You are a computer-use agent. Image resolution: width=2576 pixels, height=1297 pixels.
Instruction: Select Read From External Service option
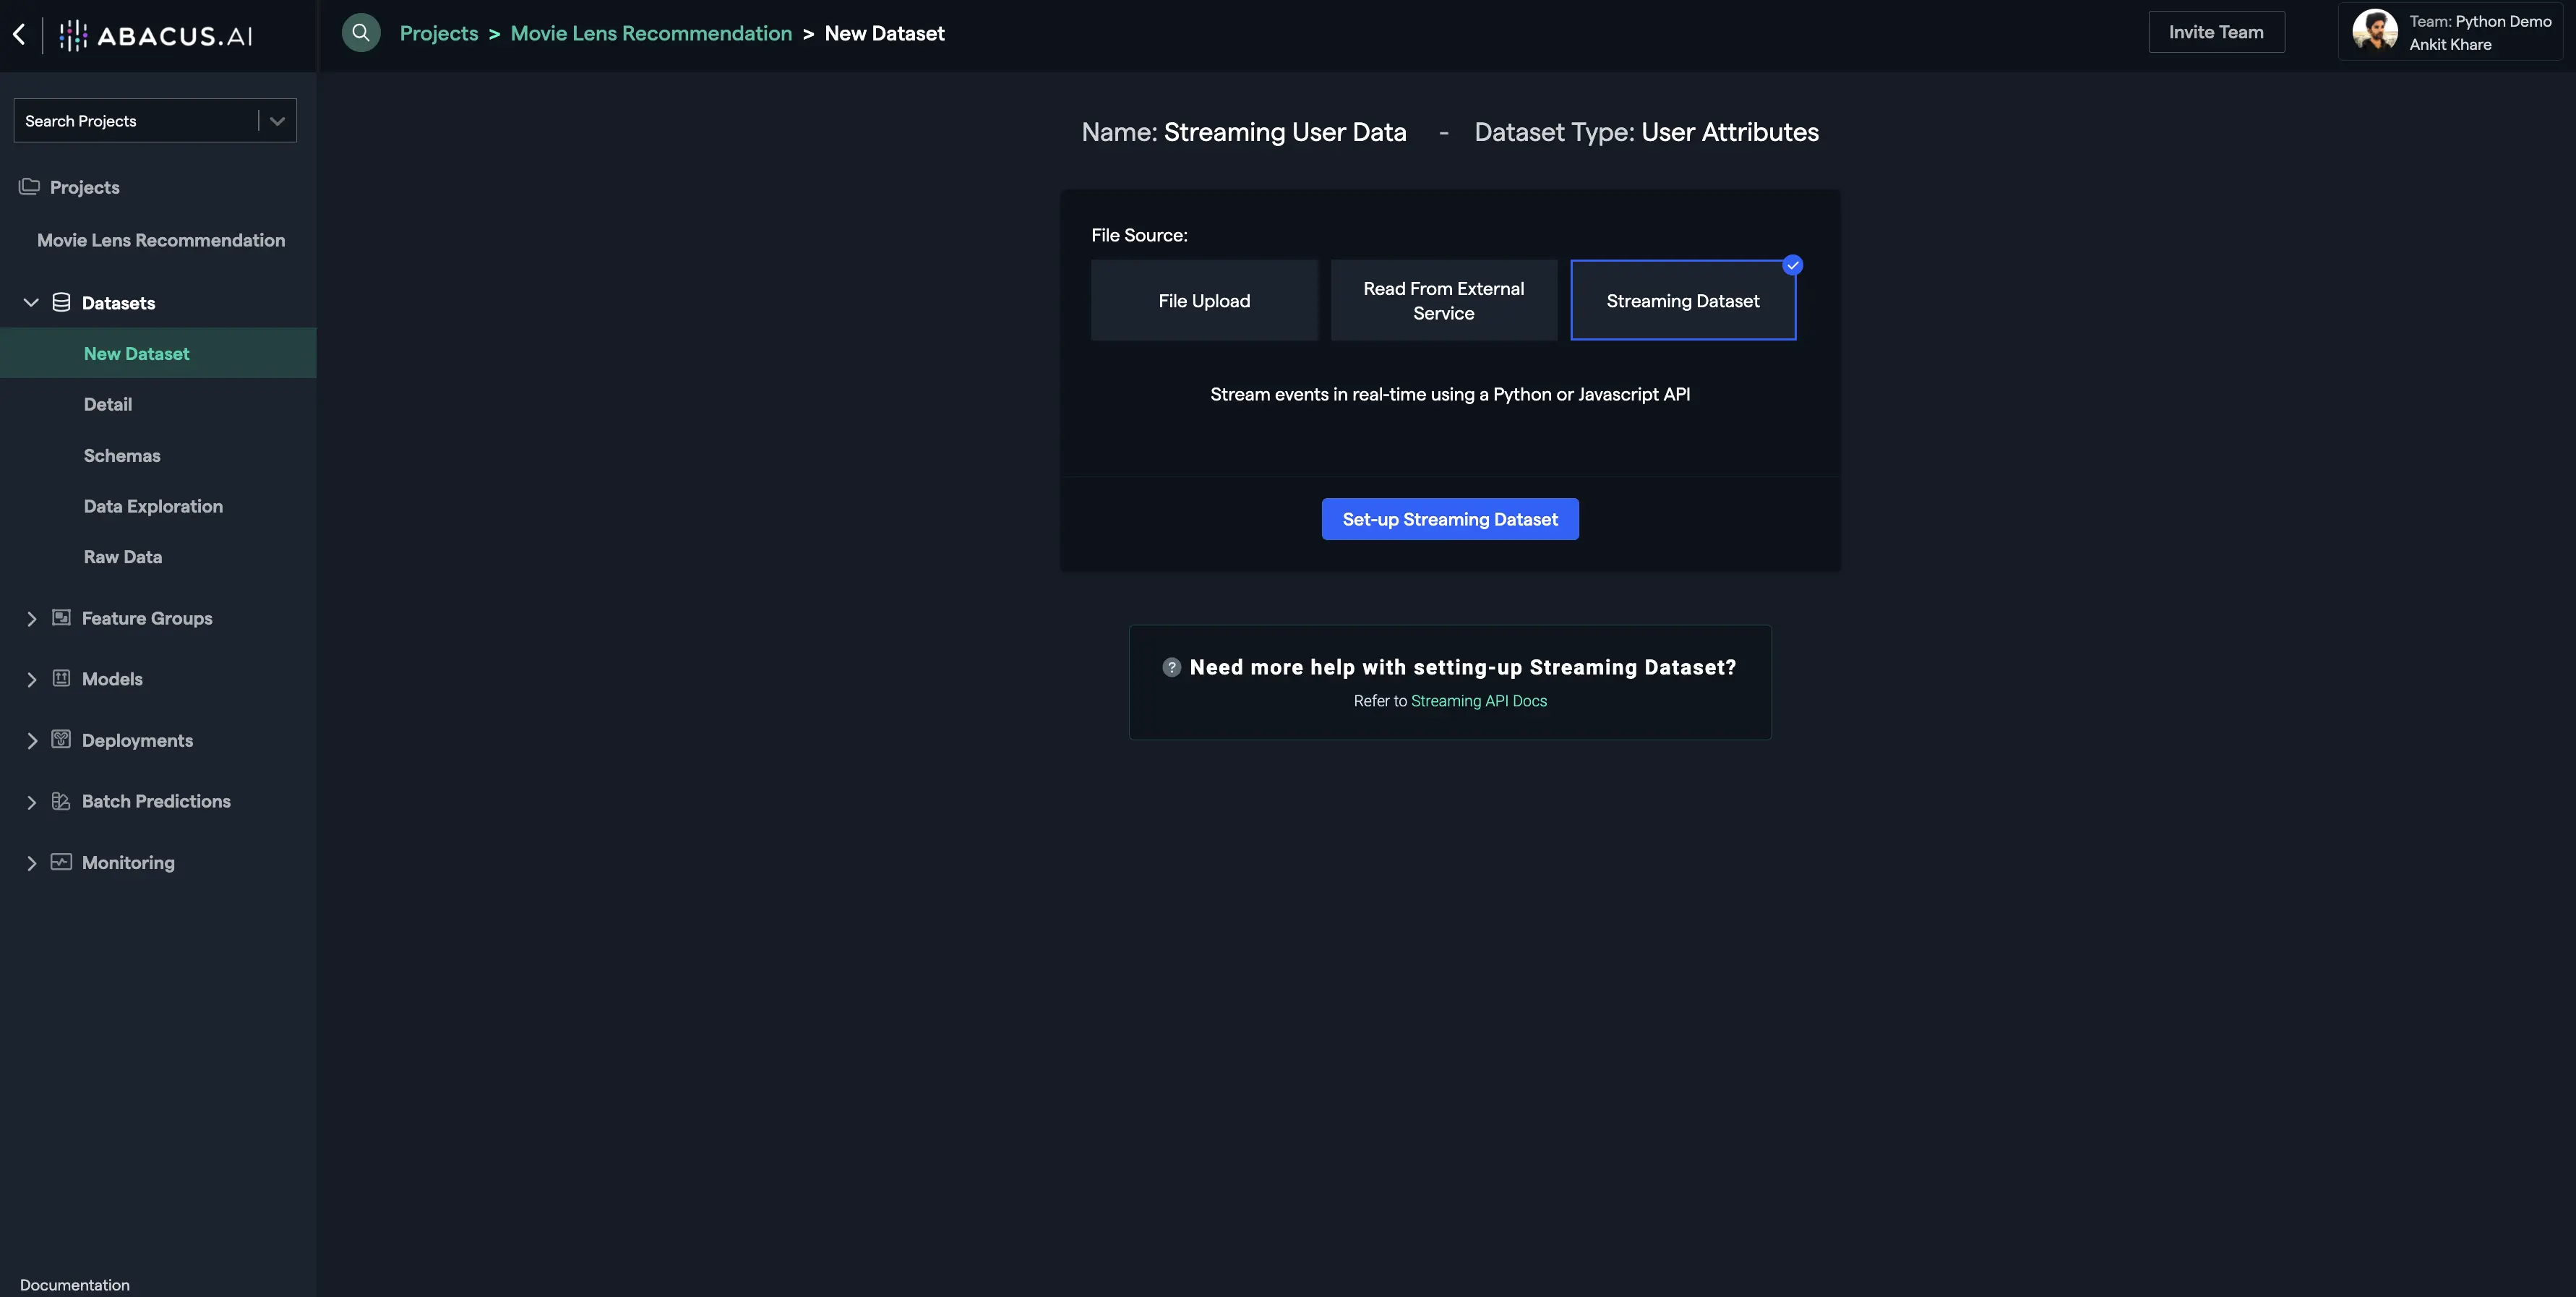(1443, 299)
